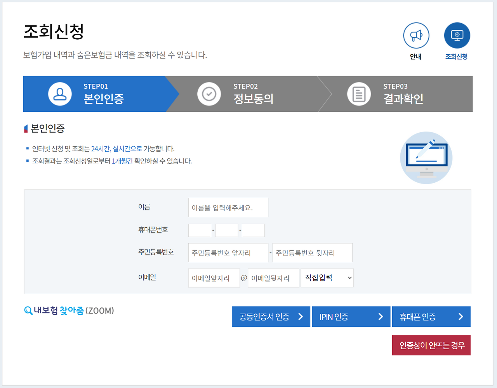Click the 내보험 찾아줌 magnifier logo
Viewport: 497px width, 388px height.
click(x=28, y=311)
